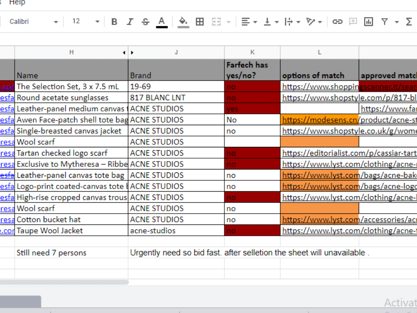
Task: Select 'Single-breasted canvas jacket' cell
Action: pyautogui.click(x=71, y=131)
